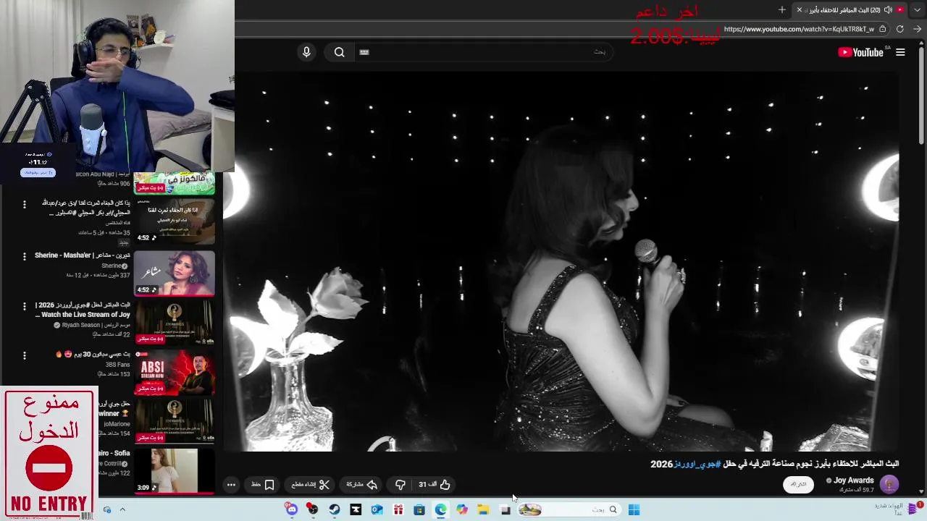Start voice search with microphone icon
927x521 pixels.
(306, 52)
